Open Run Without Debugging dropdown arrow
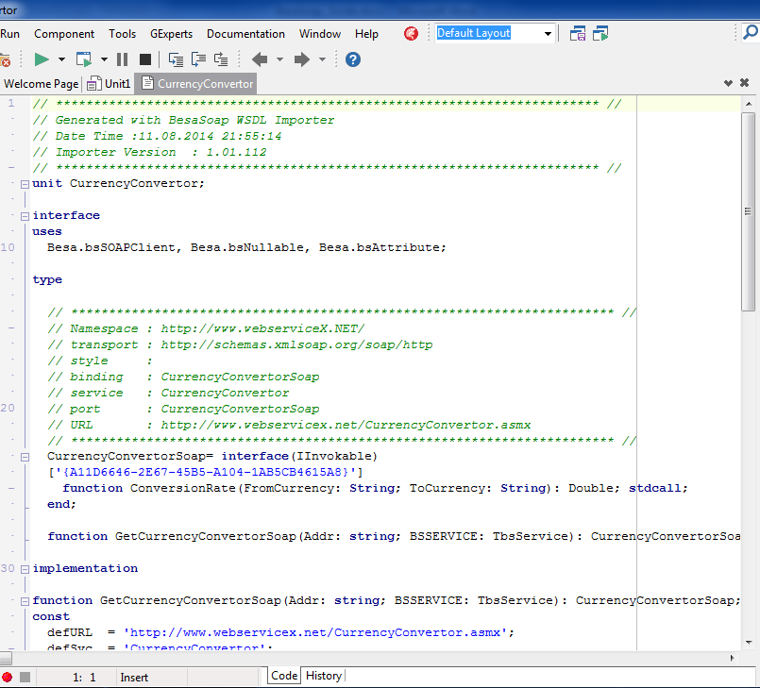This screenshot has width=760, height=688. 104,59
